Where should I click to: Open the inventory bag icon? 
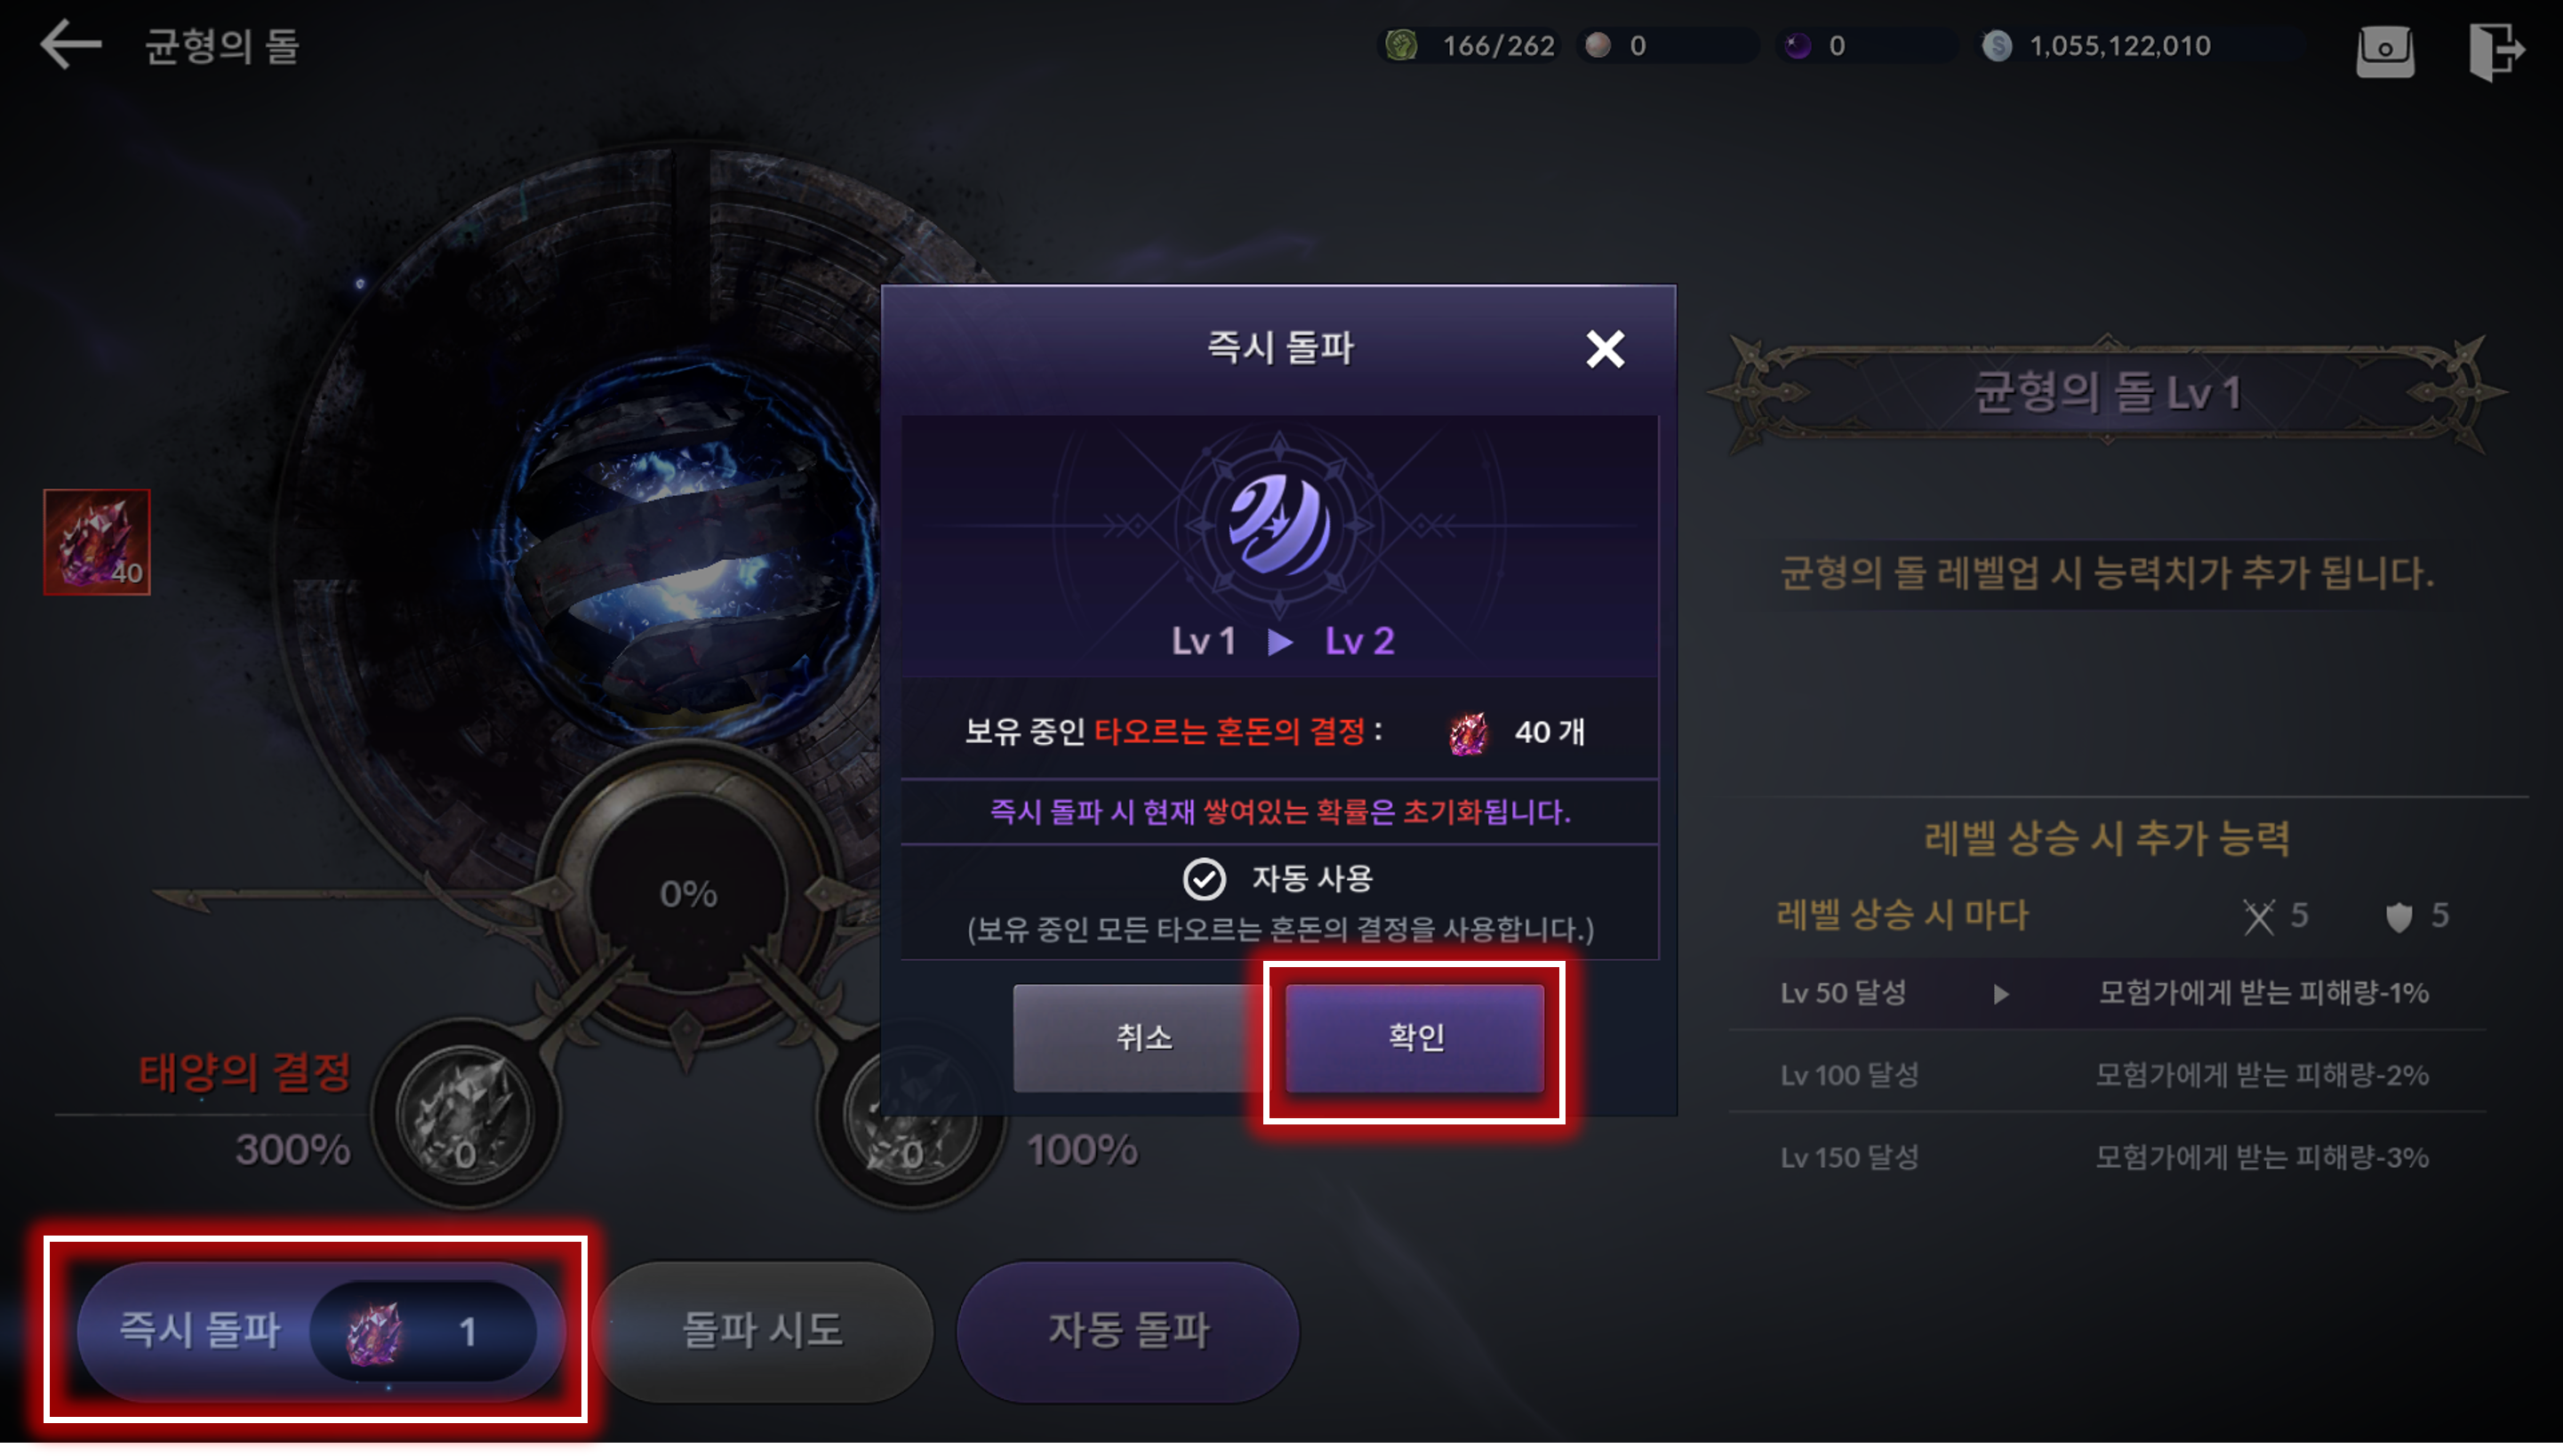(2385, 49)
